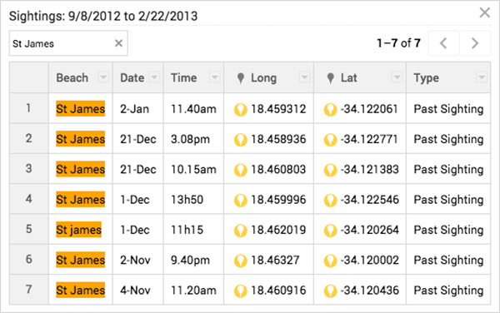500x313 pixels.
Task: Select row number 4
Action: point(29,199)
